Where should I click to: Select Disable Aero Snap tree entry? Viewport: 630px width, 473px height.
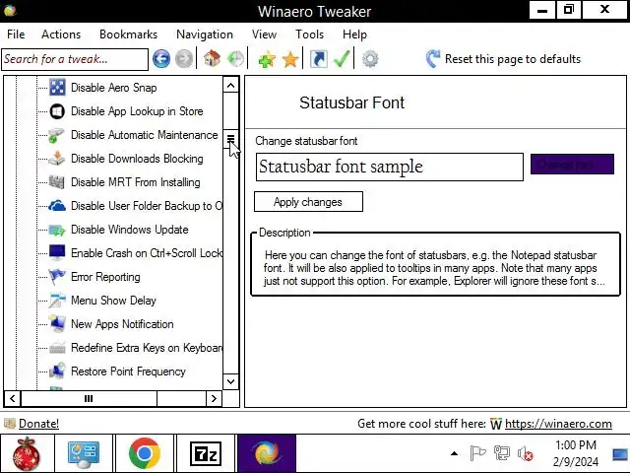pos(114,88)
